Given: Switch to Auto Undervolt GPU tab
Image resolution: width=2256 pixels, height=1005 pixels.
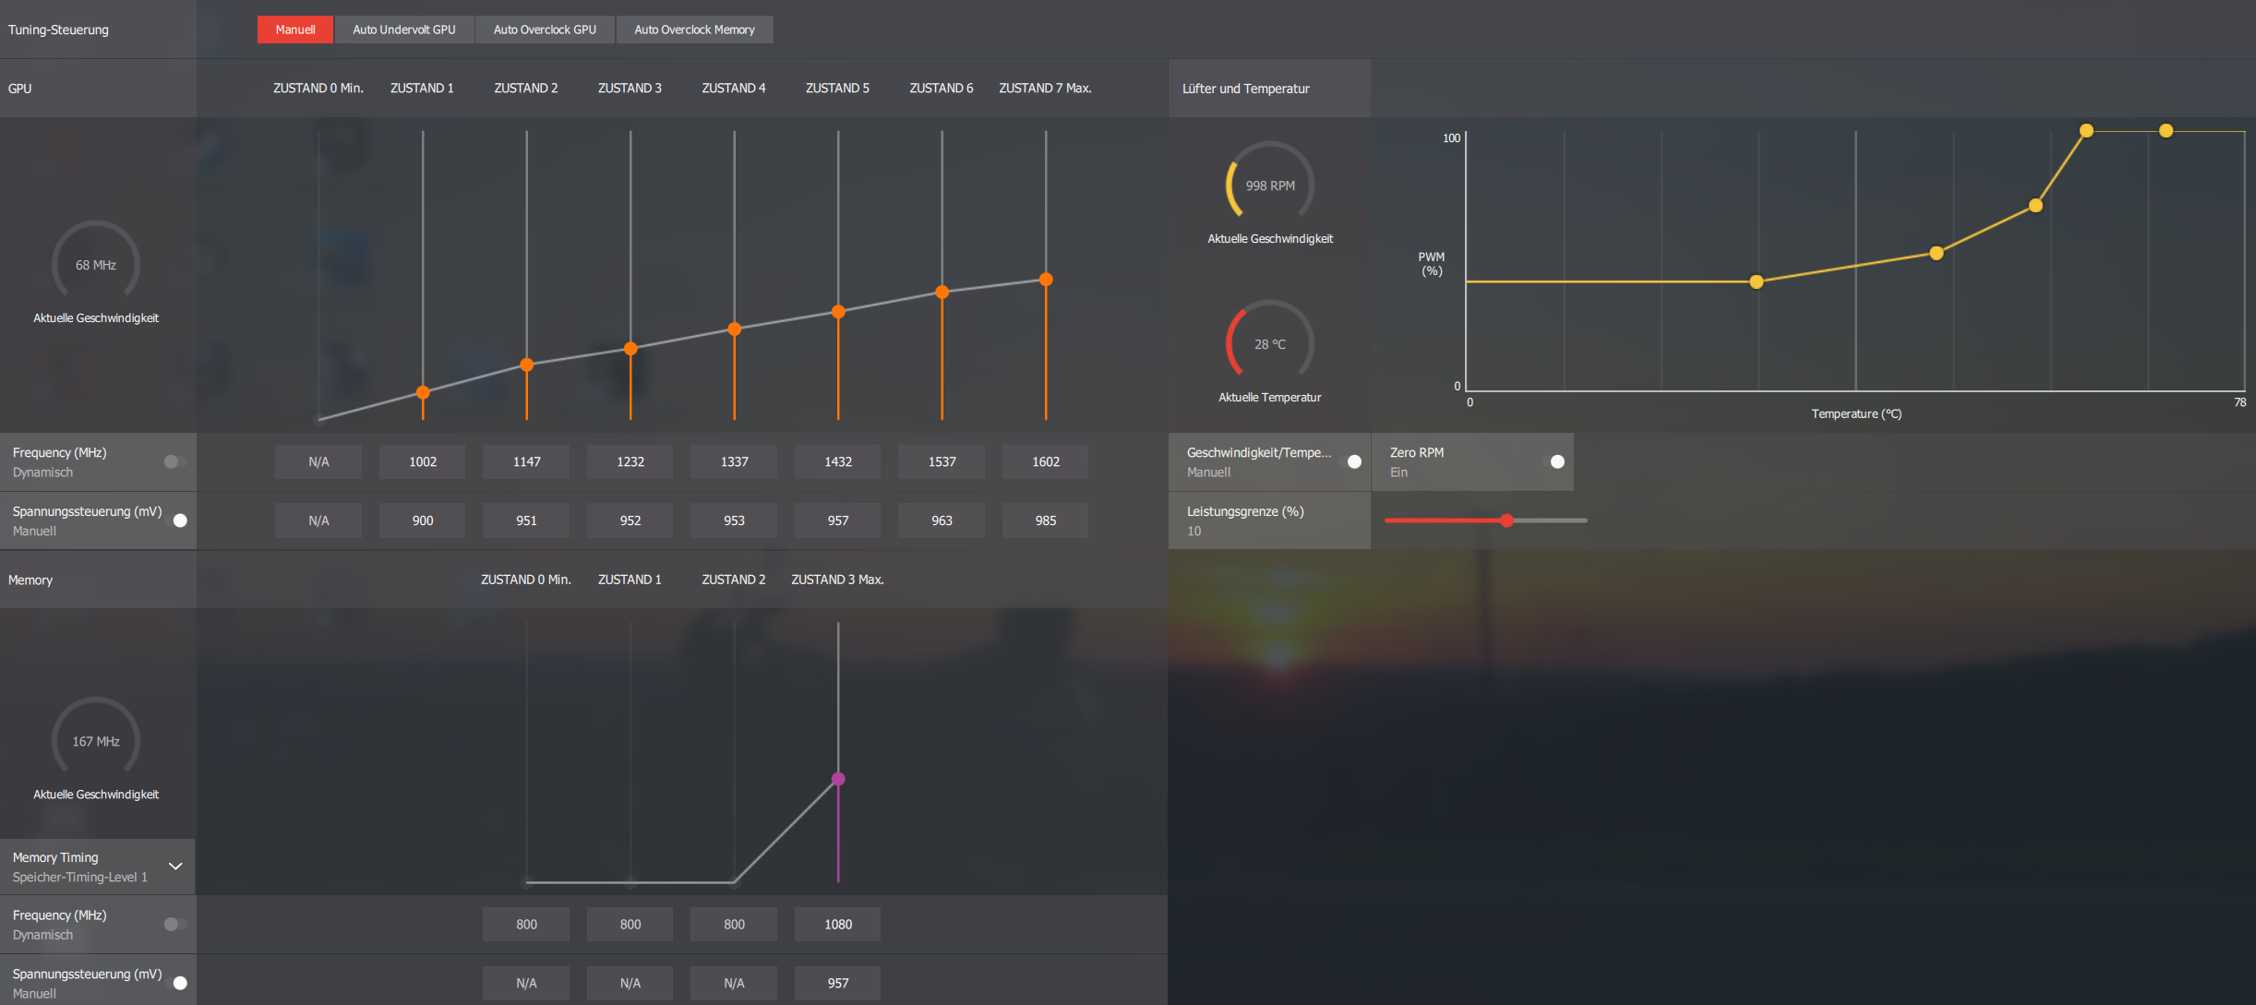Looking at the screenshot, I should (403, 30).
